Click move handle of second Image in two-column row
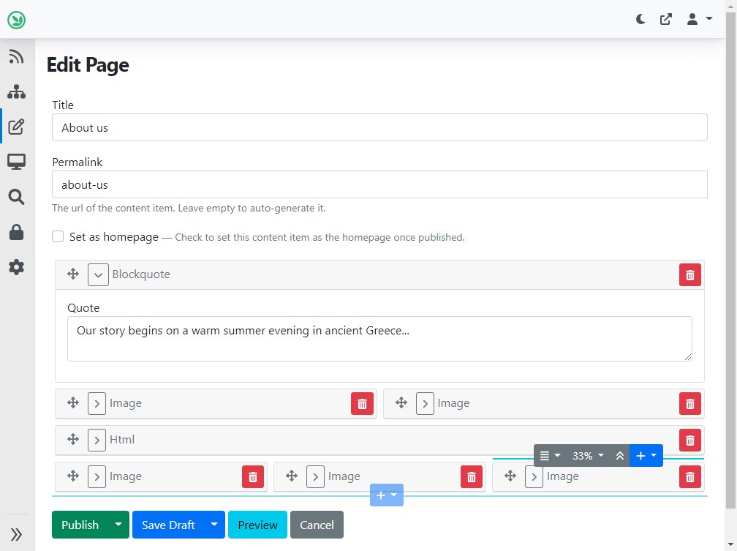737x551 pixels. click(x=401, y=402)
